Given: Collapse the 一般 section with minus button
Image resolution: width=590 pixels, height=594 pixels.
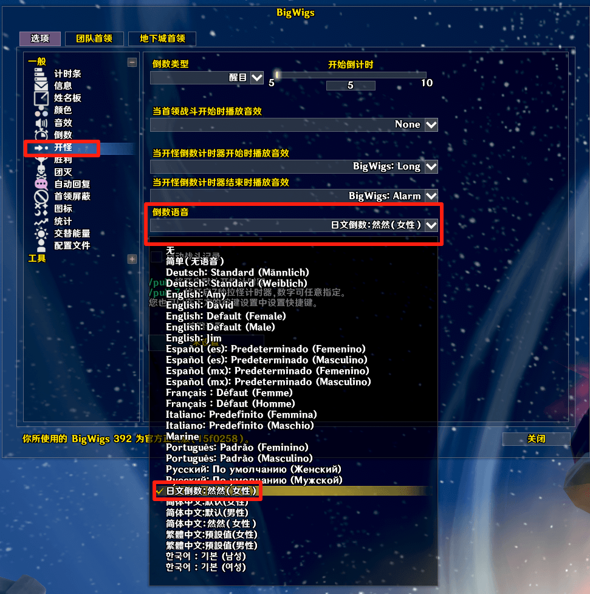Looking at the screenshot, I should 132,62.
